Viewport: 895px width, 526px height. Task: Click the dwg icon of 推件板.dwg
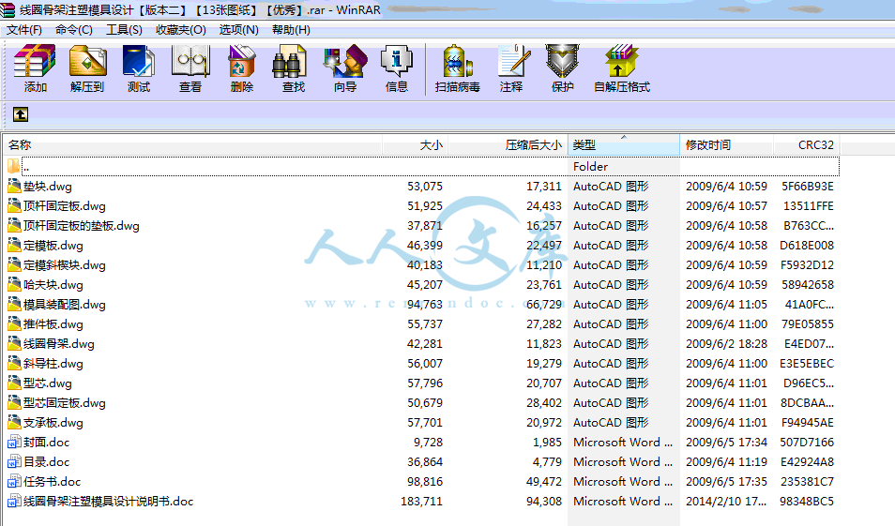coord(14,324)
